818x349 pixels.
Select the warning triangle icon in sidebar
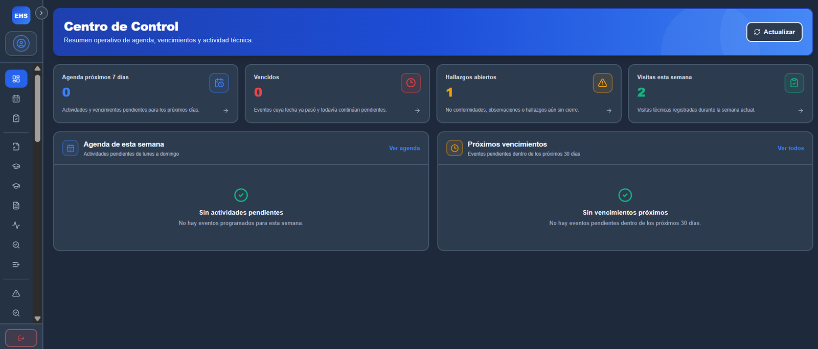point(16,293)
